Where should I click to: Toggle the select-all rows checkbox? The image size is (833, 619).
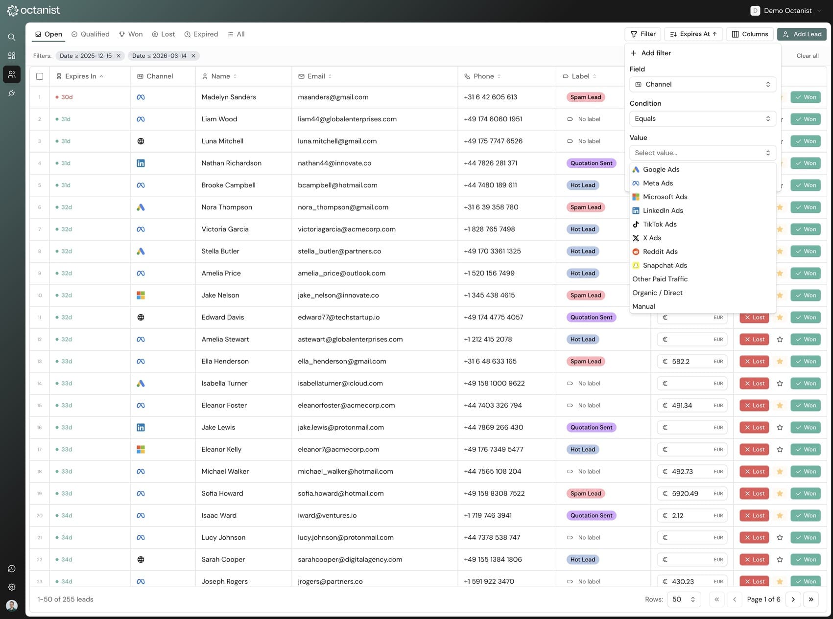[x=40, y=76]
